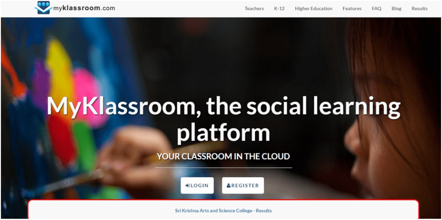
Task: Click the MyKlassroom social learning platform headline
Action: click(x=223, y=118)
